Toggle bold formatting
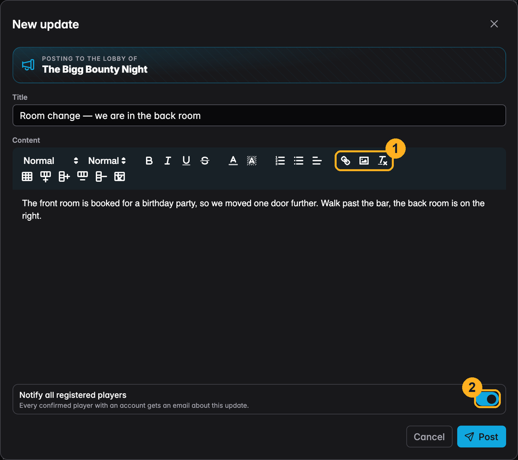 click(x=149, y=160)
